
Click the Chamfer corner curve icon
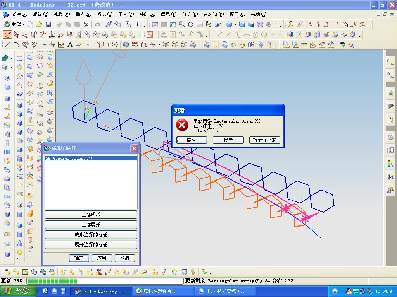(x=97, y=45)
